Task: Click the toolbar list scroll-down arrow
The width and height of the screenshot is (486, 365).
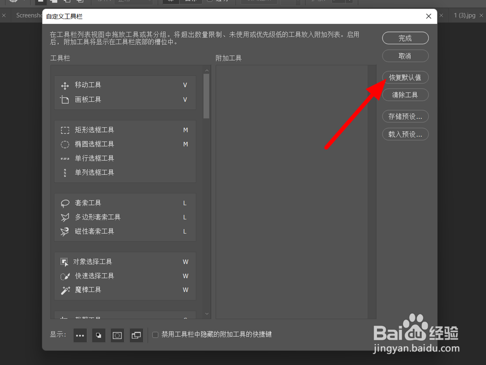Action: click(x=207, y=314)
